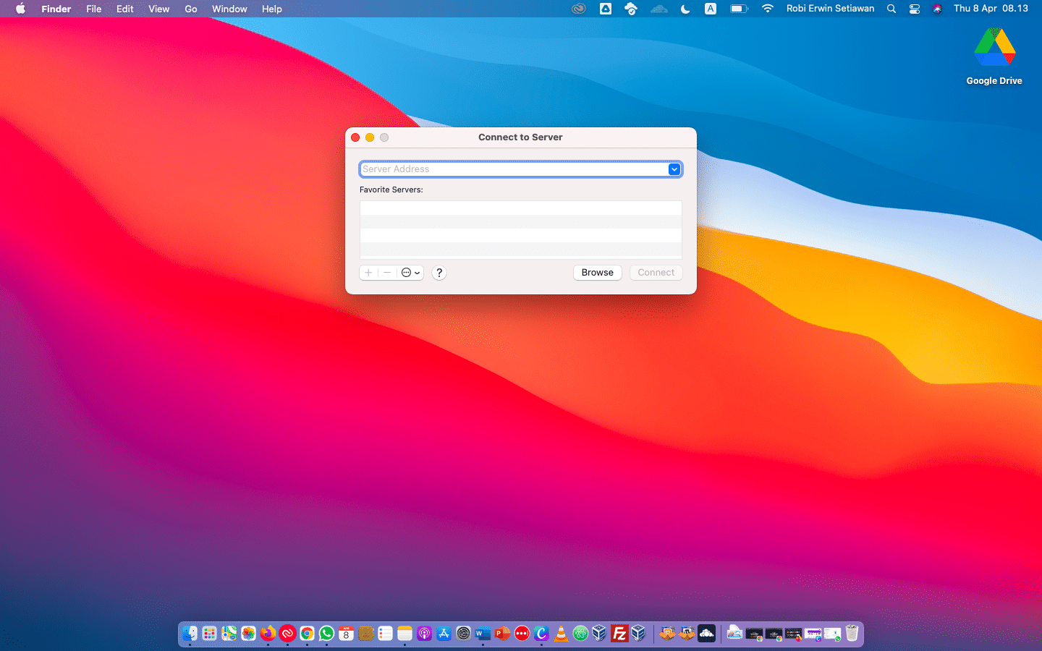Open Control Center in menu bar

coord(915,9)
